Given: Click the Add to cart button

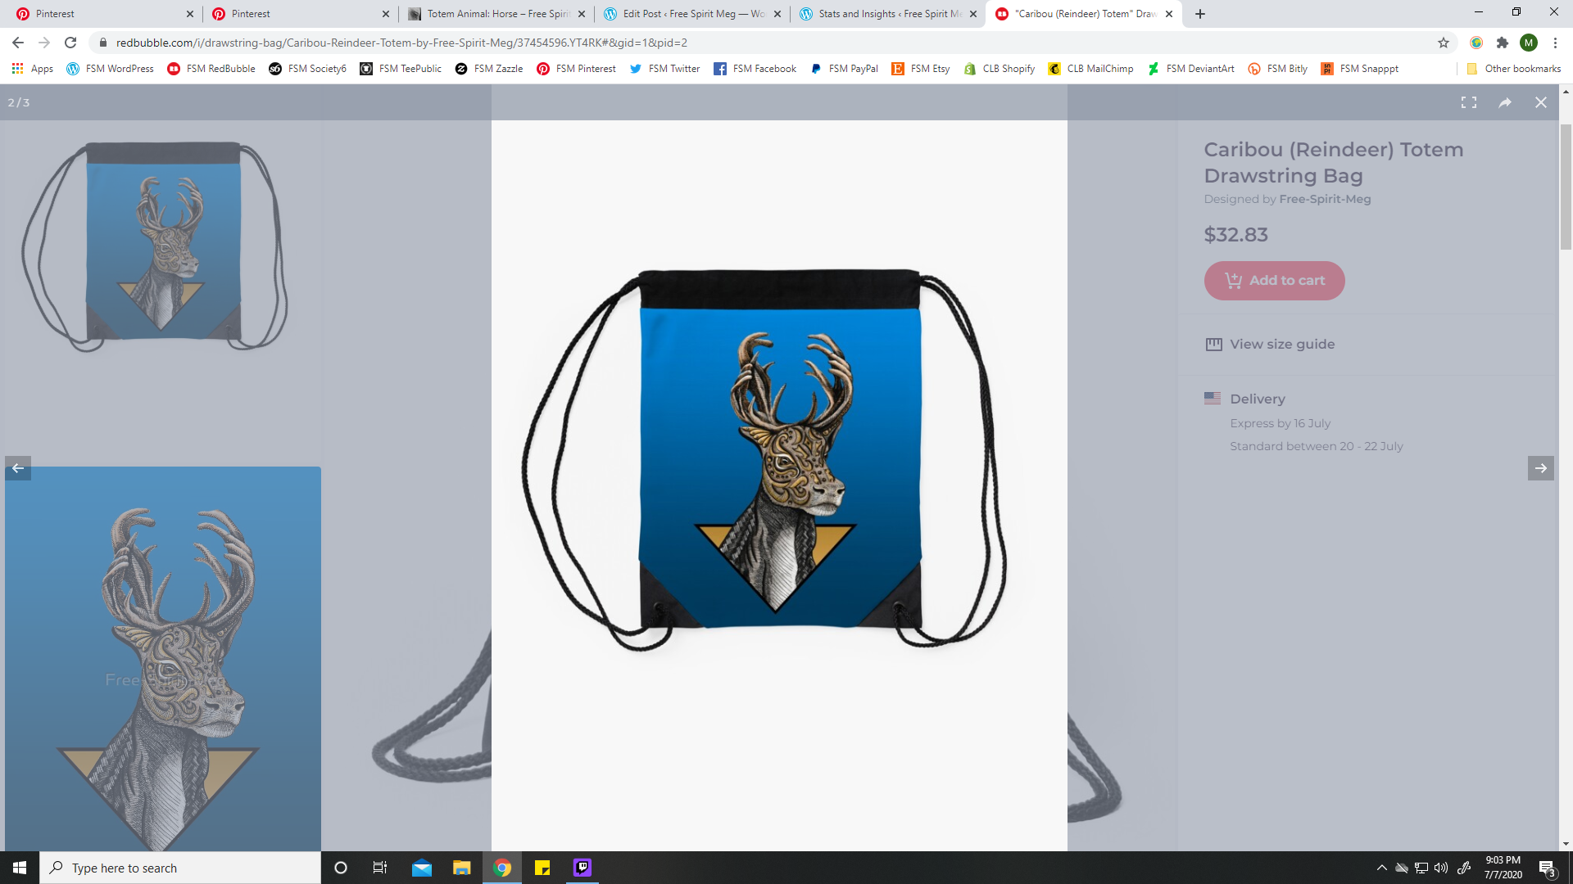Looking at the screenshot, I should (1273, 281).
